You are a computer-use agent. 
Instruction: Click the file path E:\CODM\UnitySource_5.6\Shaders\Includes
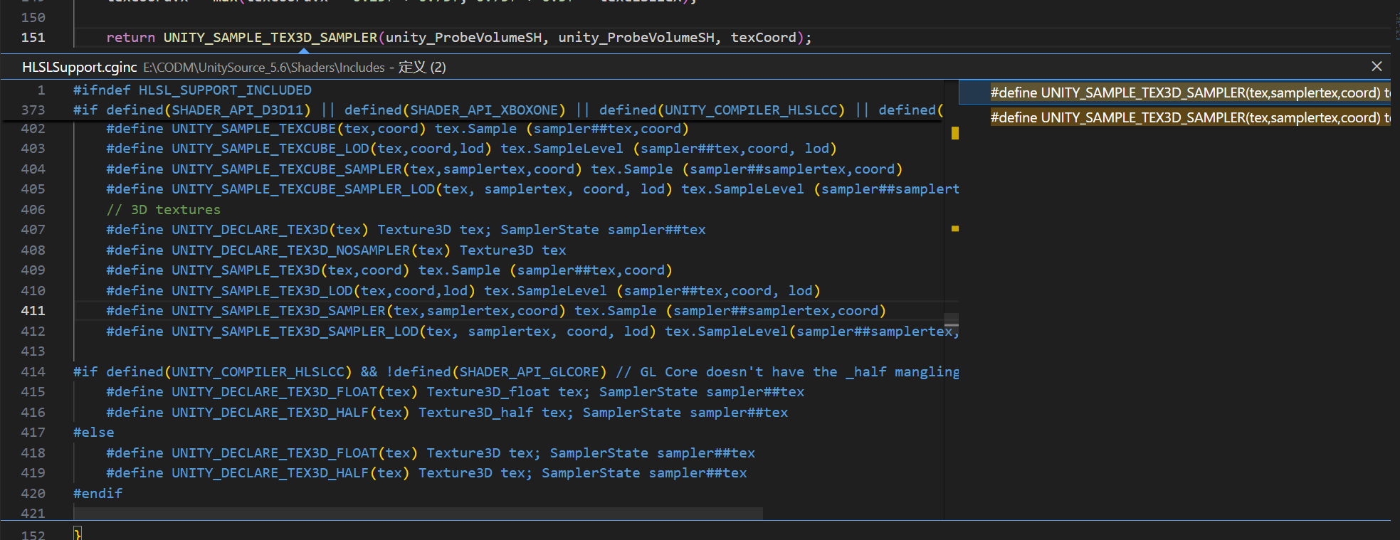point(264,68)
